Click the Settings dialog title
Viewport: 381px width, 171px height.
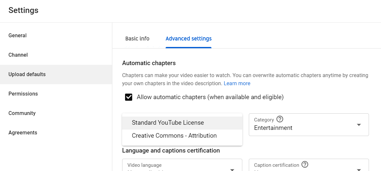pos(23,10)
